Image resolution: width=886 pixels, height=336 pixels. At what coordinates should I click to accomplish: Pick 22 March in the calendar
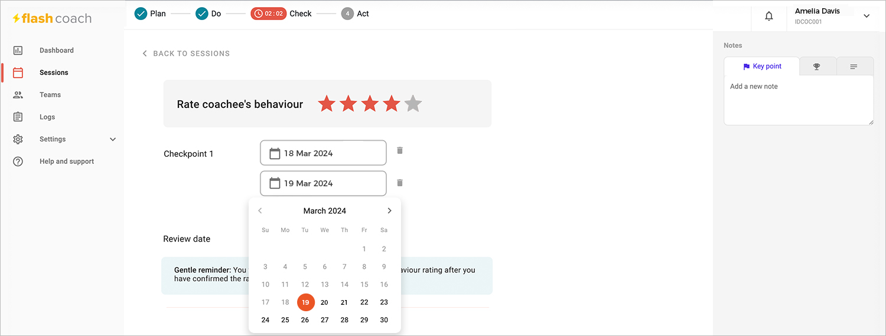click(x=364, y=302)
